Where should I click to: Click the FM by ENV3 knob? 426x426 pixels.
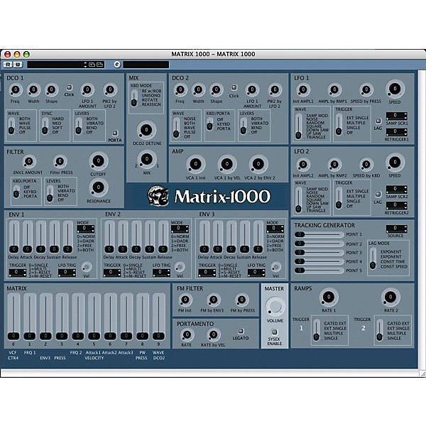pyautogui.click(x=214, y=300)
